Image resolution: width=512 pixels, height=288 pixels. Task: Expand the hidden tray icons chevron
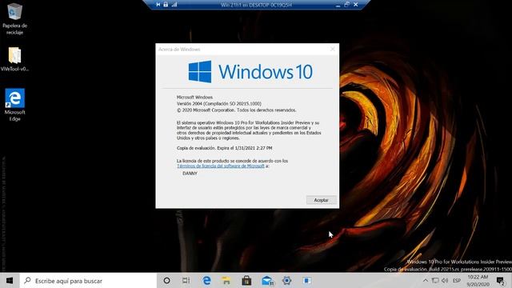pyautogui.click(x=425, y=281)
